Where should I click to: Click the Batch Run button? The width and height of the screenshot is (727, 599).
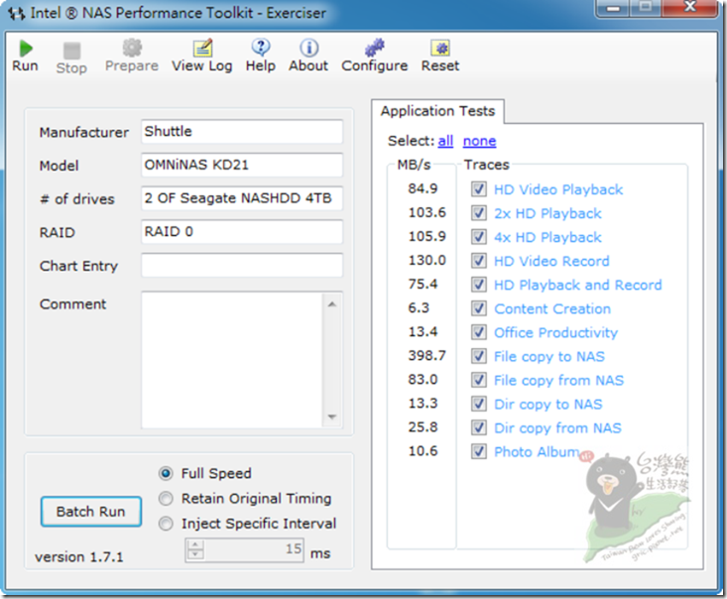tap(91, 512)
